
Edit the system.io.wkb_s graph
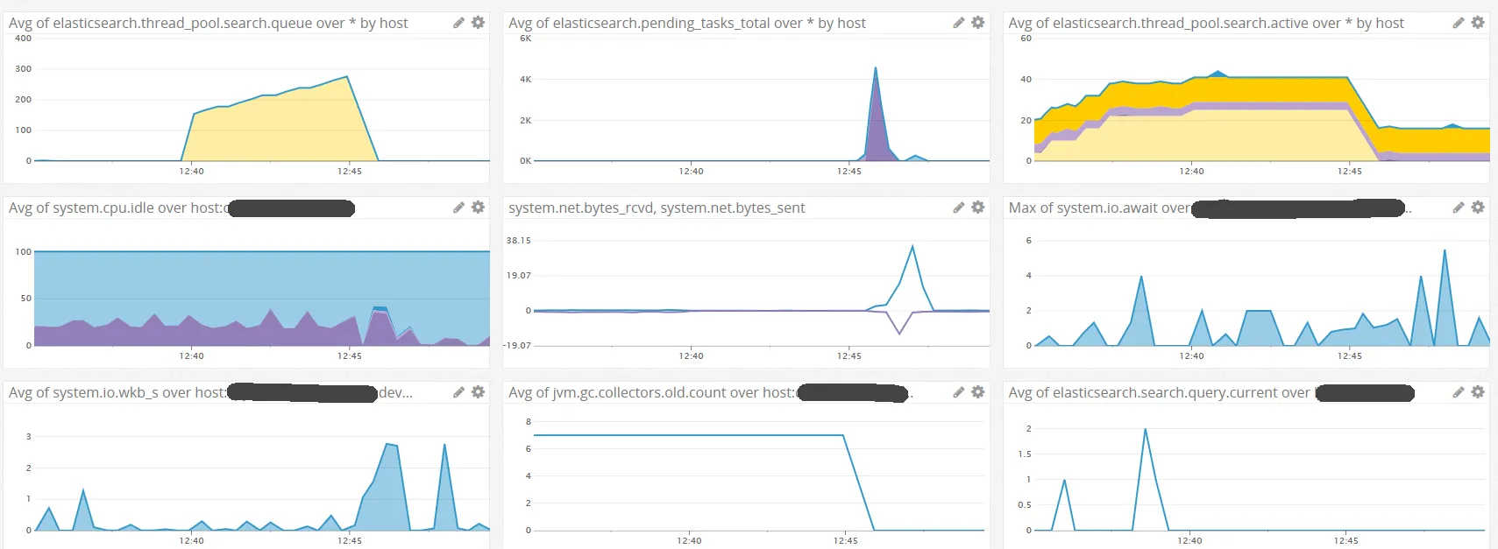coord(458,392)
